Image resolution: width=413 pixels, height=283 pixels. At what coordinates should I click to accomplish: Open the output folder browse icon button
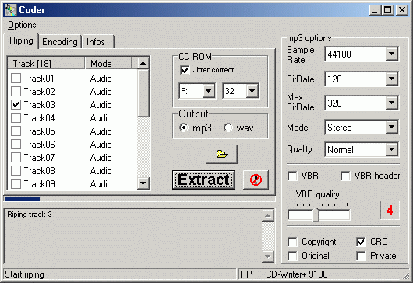pyautogui.click(x=221, y=154)
